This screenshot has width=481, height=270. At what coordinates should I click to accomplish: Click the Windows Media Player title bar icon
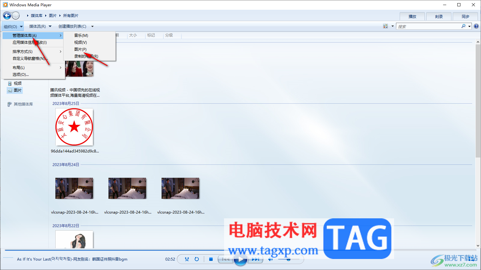5,5
